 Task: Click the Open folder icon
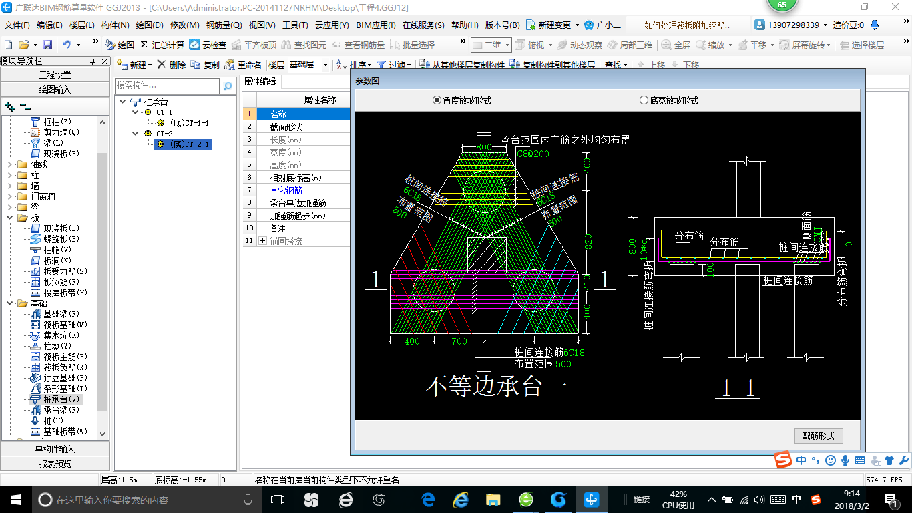pyautogui.click(x=24, y=45)
